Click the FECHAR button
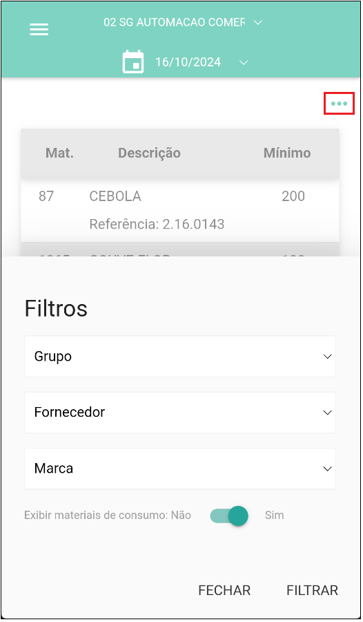 tap(224, 590)
